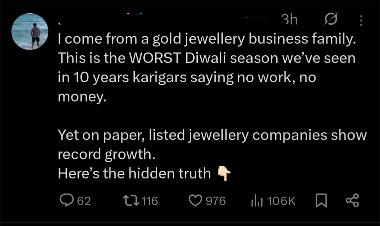Like the post with the heart icon

coord(195,201)
